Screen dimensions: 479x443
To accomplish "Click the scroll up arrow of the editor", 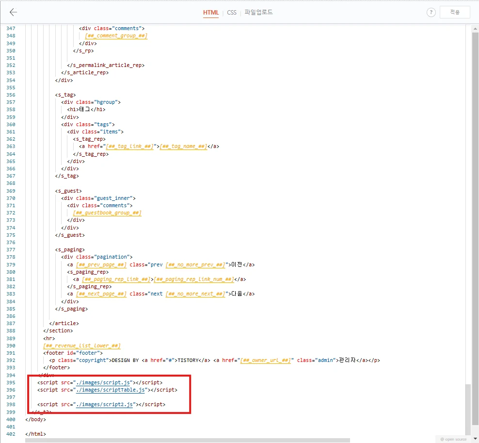I will tap(475, 29).
